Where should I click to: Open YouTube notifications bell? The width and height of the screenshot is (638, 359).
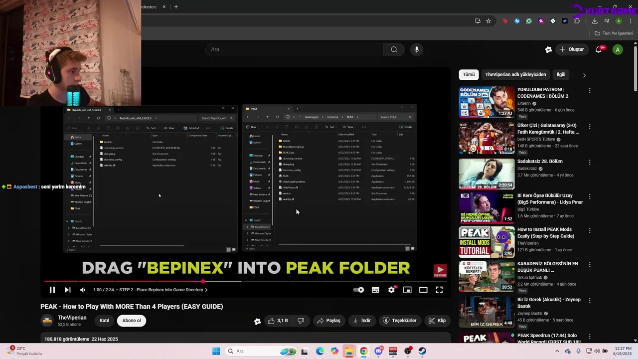599,49
